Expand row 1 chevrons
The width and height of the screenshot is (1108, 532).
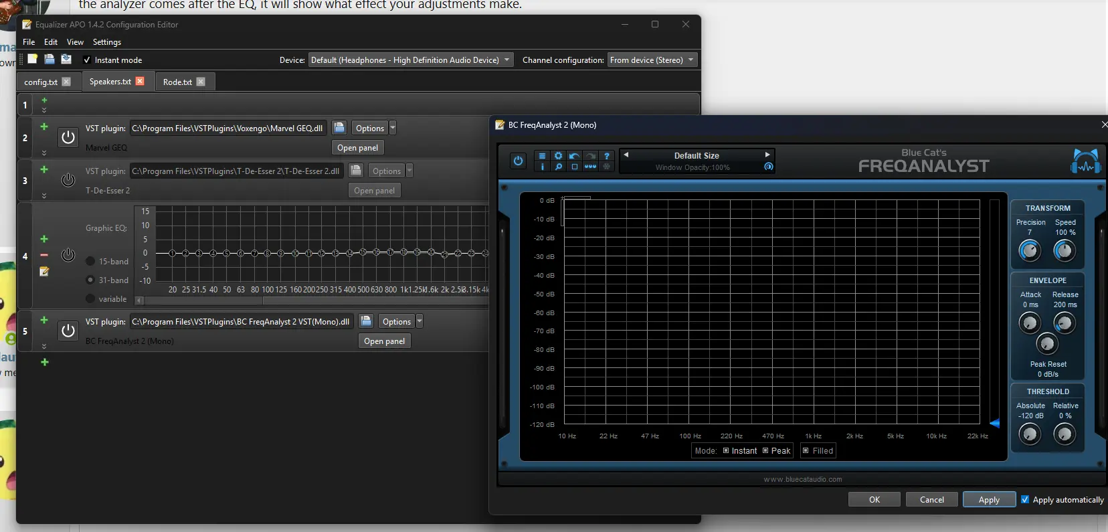click(44, 110)
